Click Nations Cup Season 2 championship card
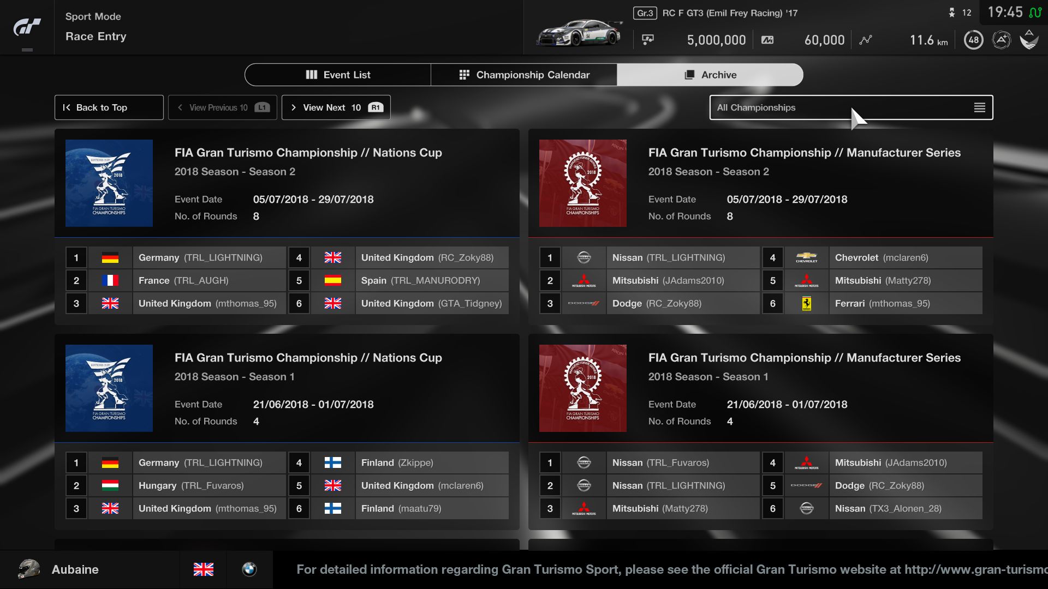 click(288, 183)
